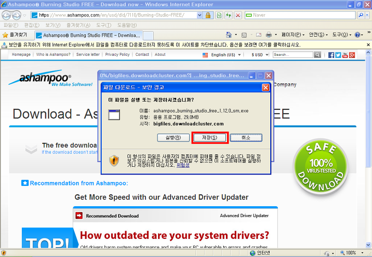Click the Google Plus icon
372x257 pixels.
[x=352, y=55]
